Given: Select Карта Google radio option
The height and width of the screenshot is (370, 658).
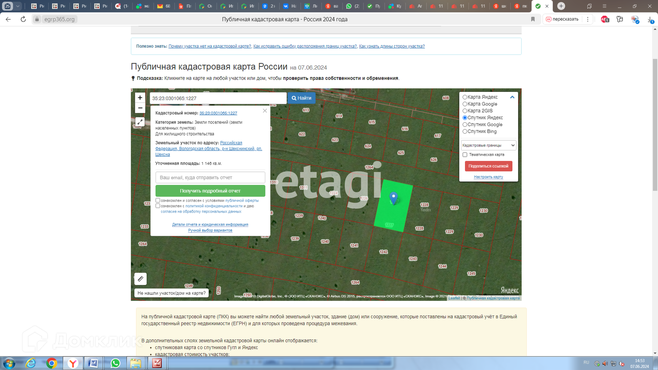Looking at the screenshot, I should (x=465, y=104).
